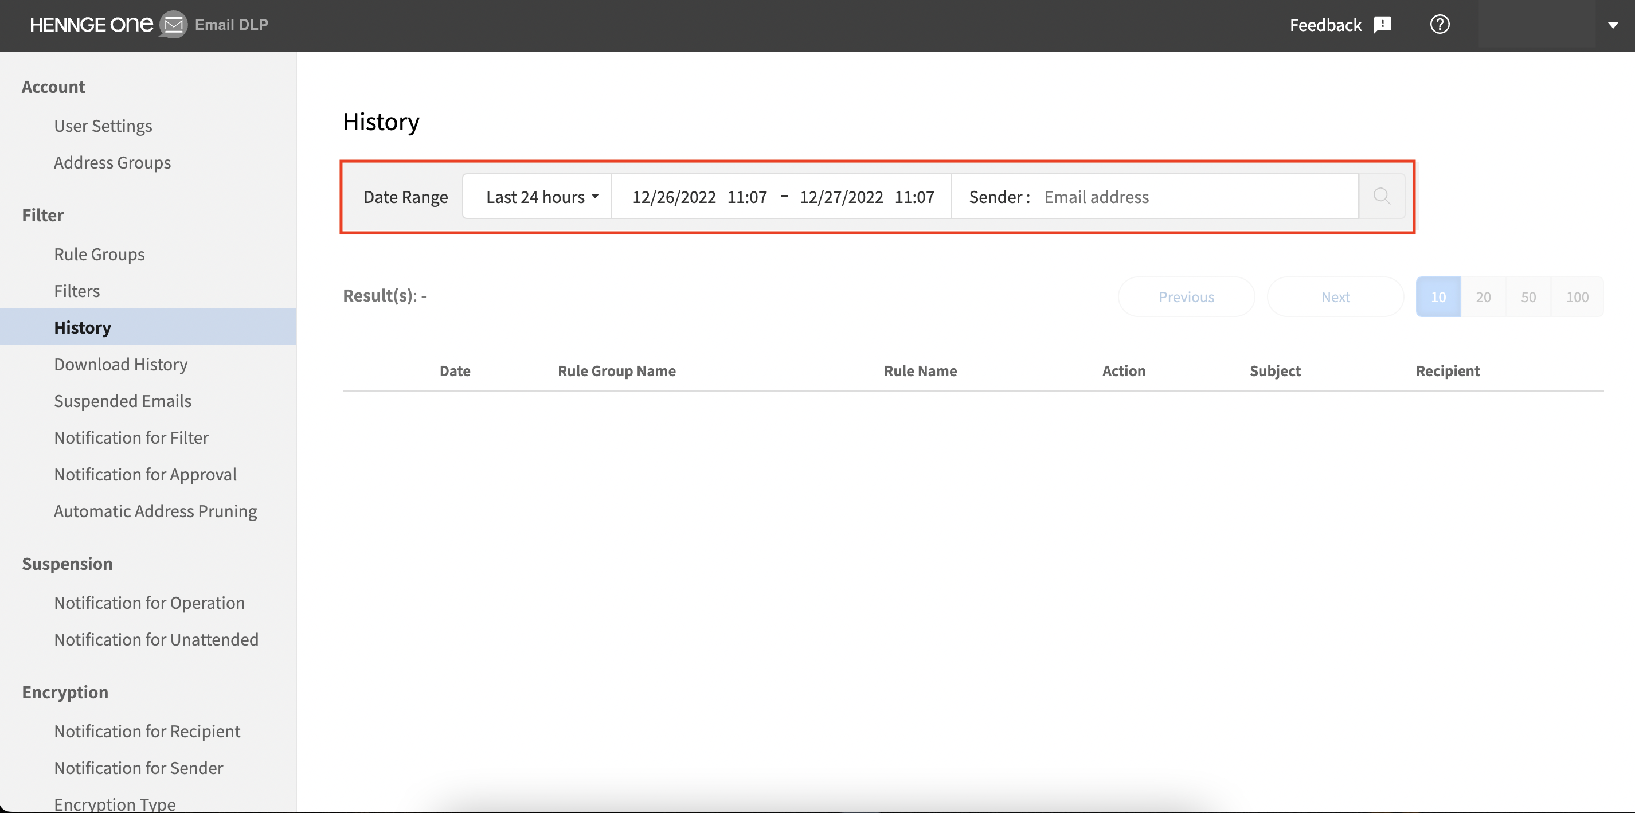Click the Feedback speech bubble icon
Viewport: 1635px width, 813px height.
1382,25
